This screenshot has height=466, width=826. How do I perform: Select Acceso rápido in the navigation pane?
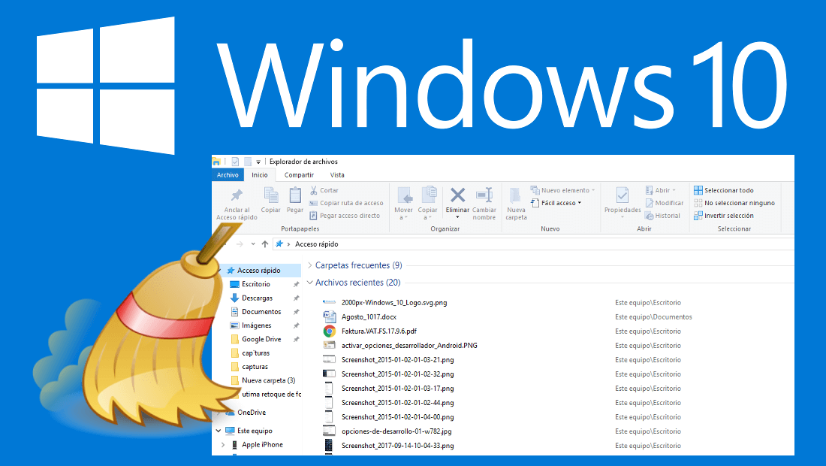point(258,271)
